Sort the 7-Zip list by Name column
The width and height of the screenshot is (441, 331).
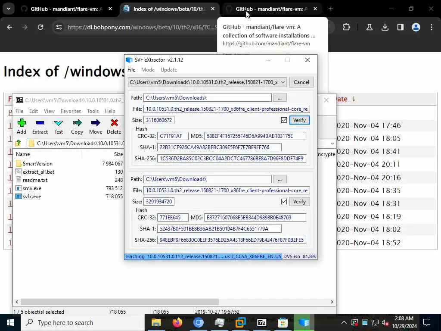click(x=23, y=154)
